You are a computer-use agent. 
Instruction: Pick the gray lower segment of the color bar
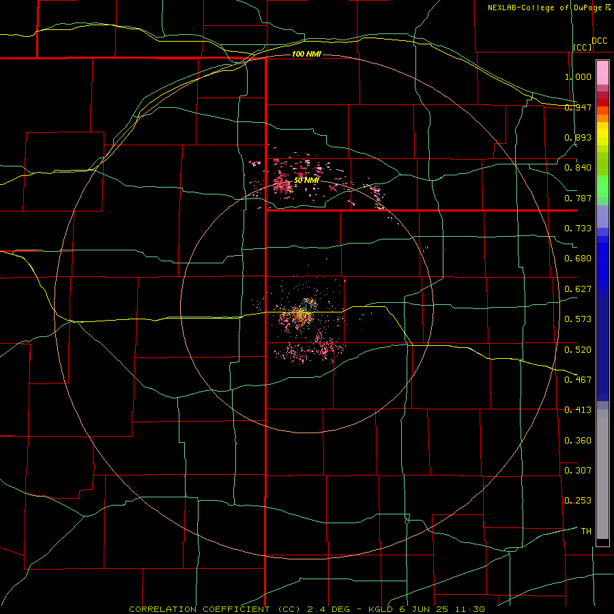602,474
